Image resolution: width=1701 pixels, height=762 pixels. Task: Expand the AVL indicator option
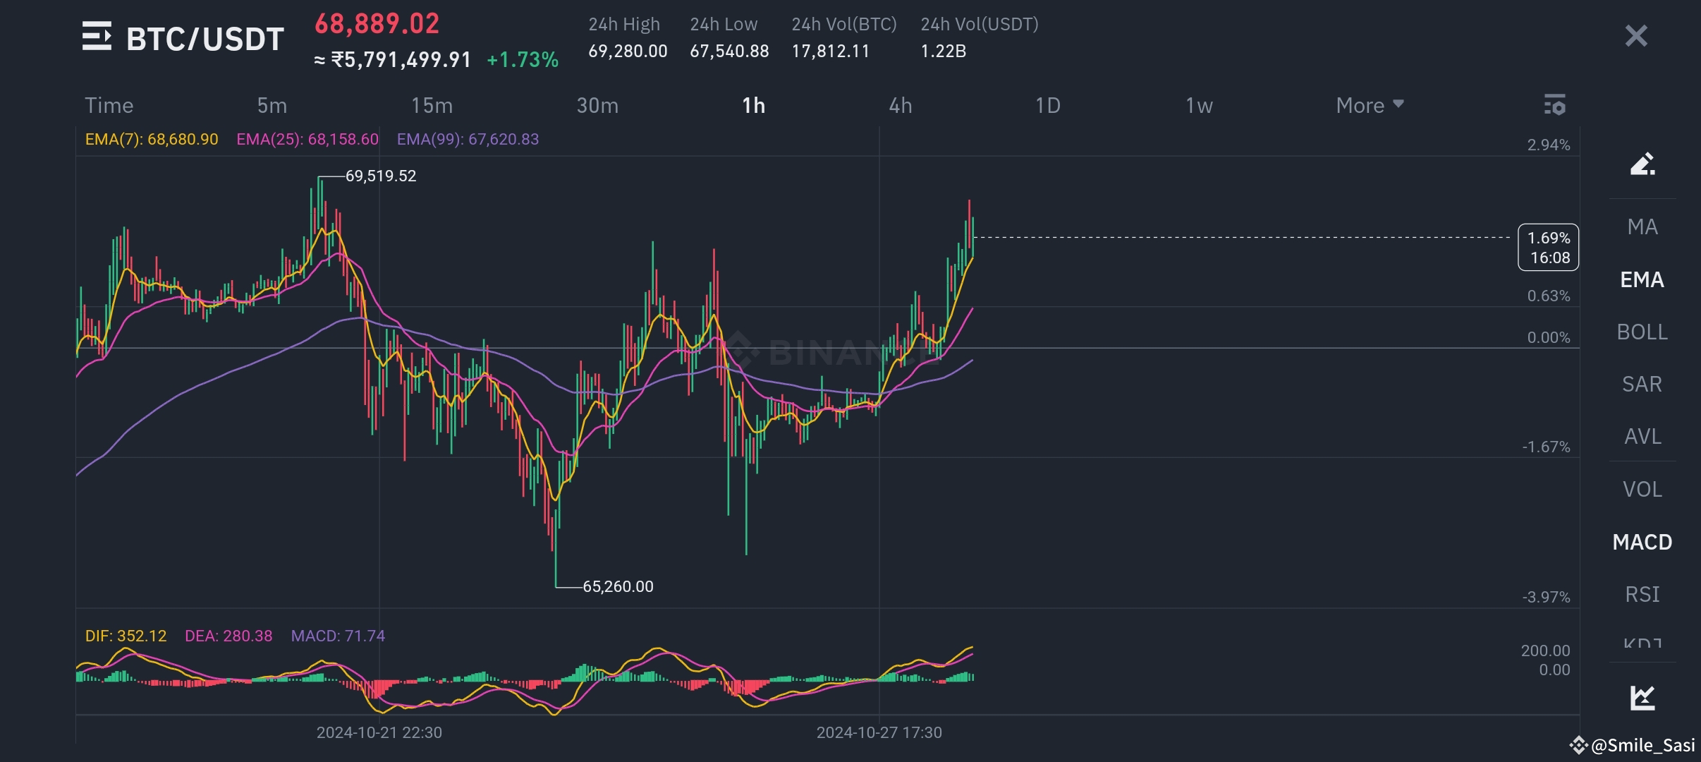(1642, 435)
